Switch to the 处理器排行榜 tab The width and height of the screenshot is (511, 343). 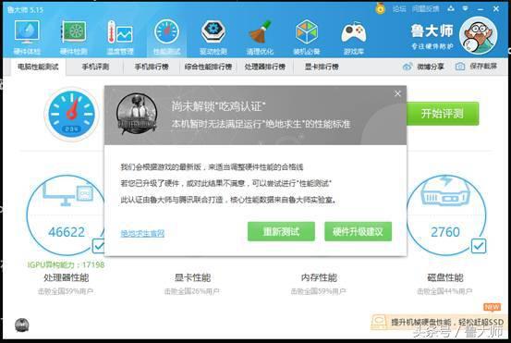coord(264,67)
